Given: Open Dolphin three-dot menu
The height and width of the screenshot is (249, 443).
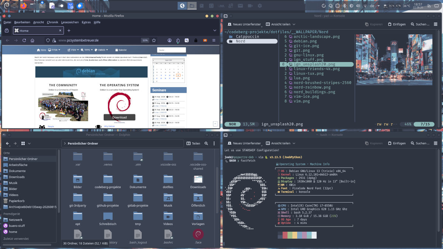Looking at the screenshot, I should pyautogui.click(x=214, y=143).
